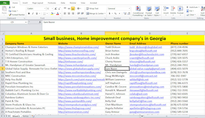The image size is (205, 118).
Task: Apply percent style format
Action: (x=115, y=13)
